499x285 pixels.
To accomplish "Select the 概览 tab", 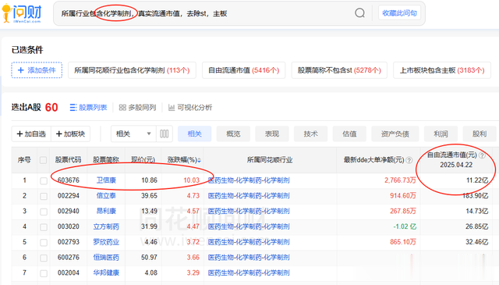I will pyautogui.click(x=233, y=134).
